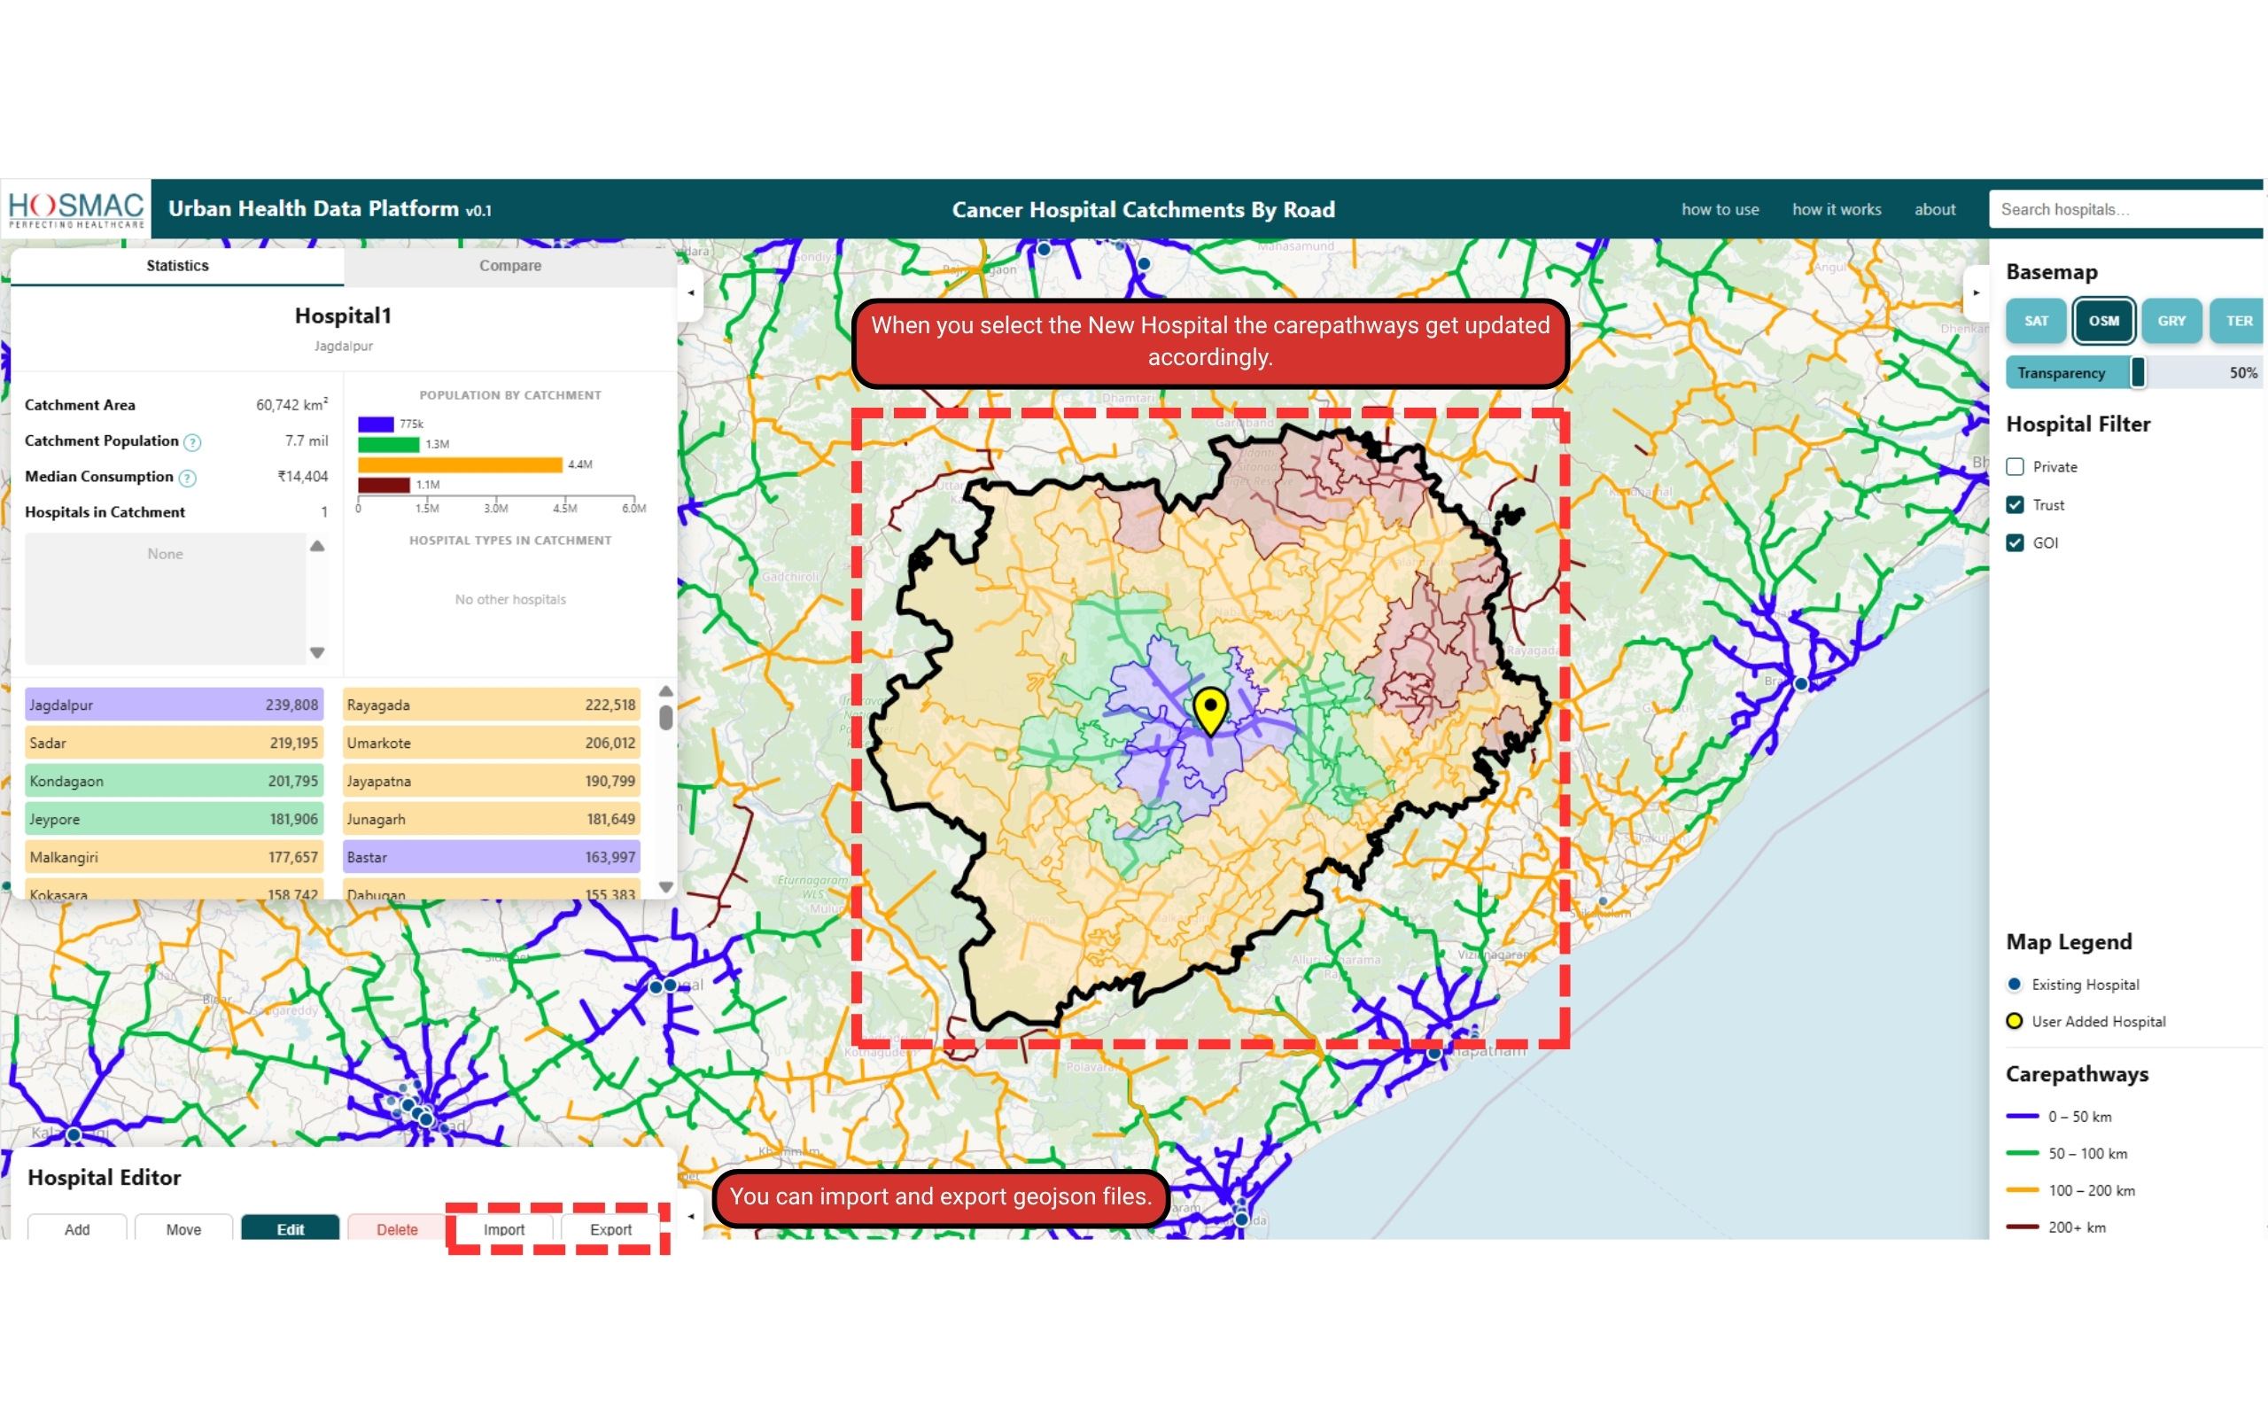Screen dimensions: 2268x1418
Task: Click the dark red 1.1M population bar
Action: click(384, 485)
